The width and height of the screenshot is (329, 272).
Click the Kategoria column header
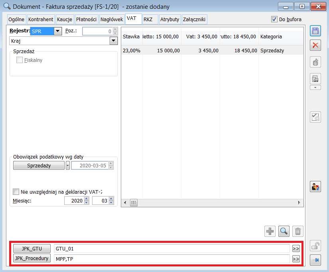pyautogui.click(x=281, y=37)
